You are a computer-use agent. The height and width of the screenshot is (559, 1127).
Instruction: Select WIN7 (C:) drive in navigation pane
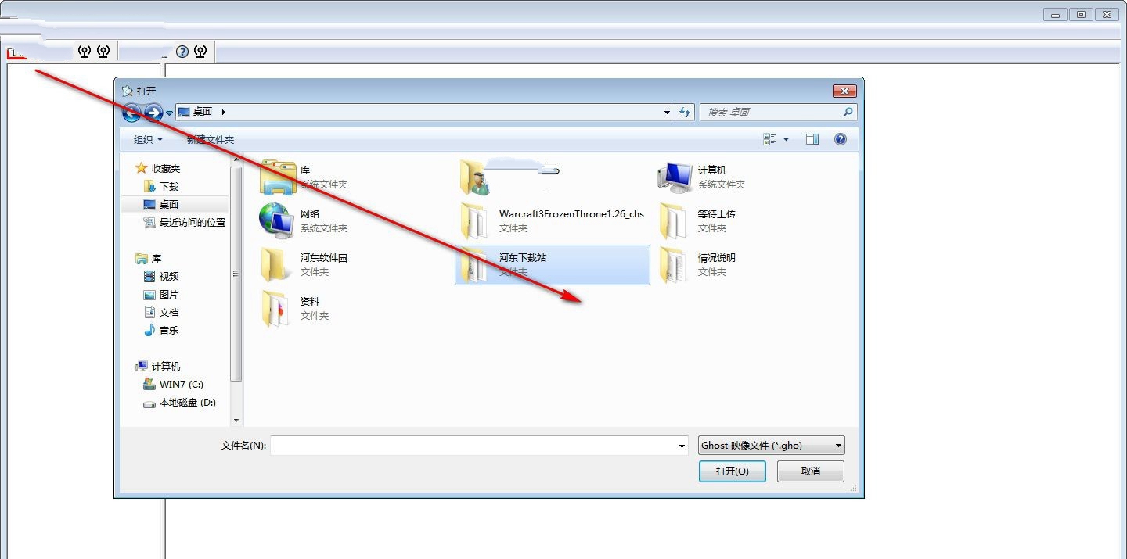181,384
